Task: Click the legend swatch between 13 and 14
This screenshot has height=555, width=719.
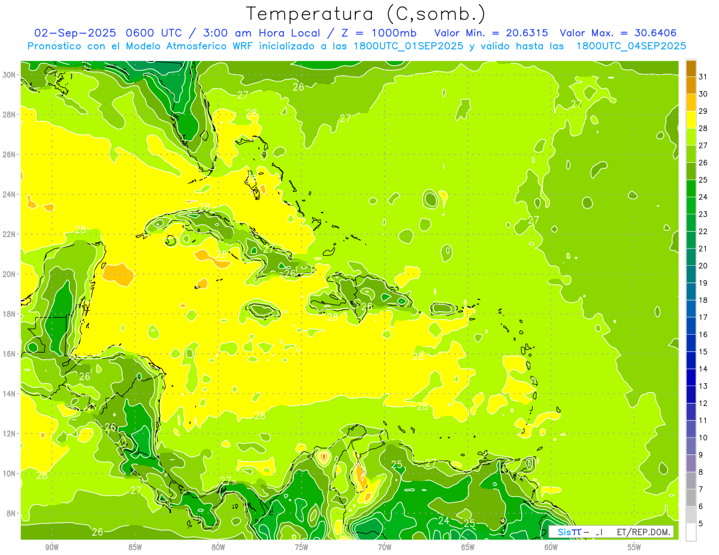Action: pos(691,377)
